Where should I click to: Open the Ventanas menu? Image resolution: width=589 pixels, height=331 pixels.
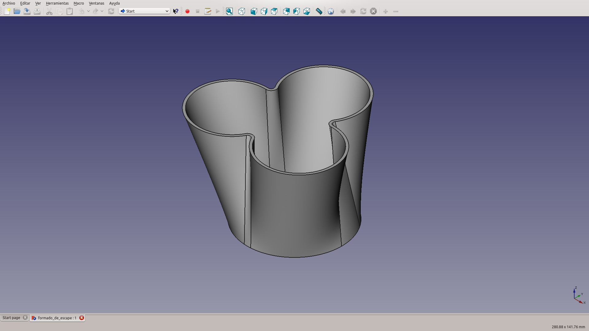96,3
